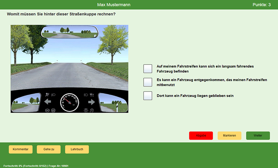Click the right turn signal arrow on dashboard
The width and height of the screenshot is (278, 168).
(91, 102)
